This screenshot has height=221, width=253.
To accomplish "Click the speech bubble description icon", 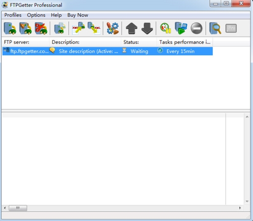I will [52, 50].
